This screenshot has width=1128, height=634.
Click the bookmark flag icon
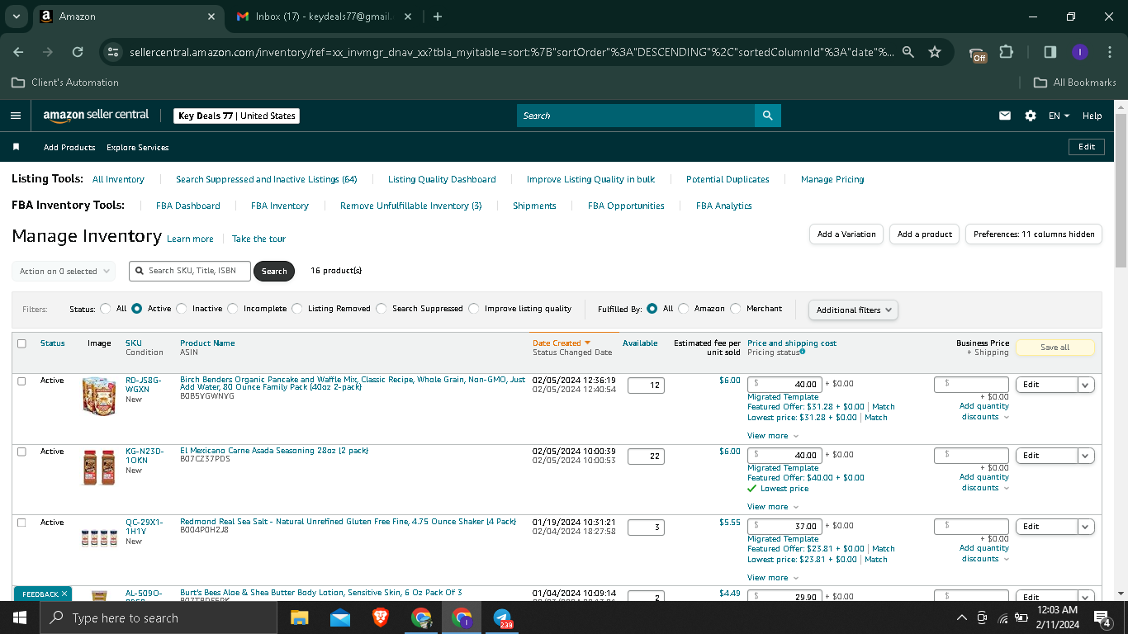click(x=16, y=147)
